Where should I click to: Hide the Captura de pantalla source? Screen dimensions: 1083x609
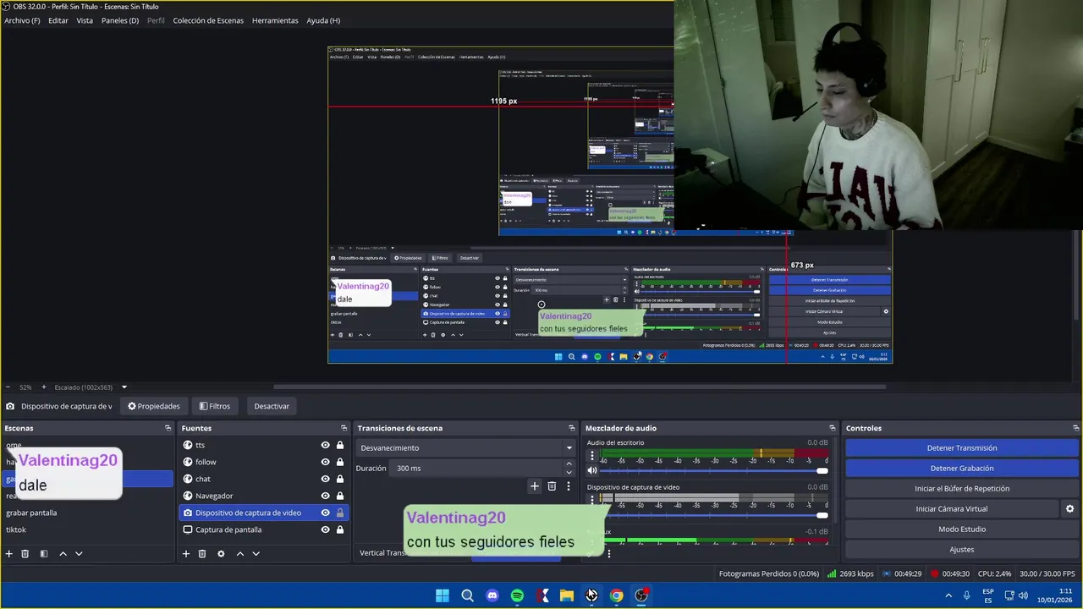325,529
